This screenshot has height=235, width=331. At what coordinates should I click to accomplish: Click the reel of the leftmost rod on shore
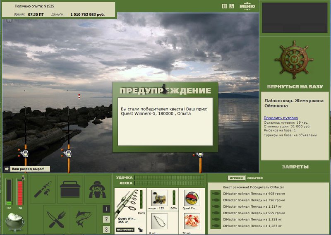point(24,153)
